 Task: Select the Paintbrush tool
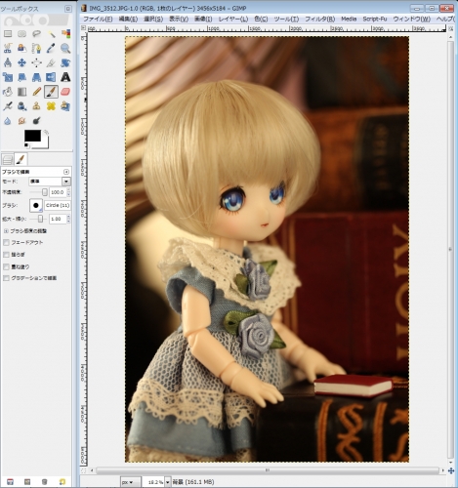[51, 92]
